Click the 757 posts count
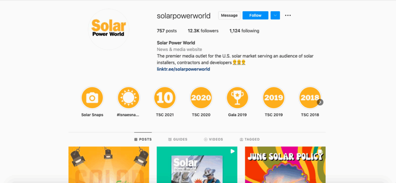 [x=167, y=31]
